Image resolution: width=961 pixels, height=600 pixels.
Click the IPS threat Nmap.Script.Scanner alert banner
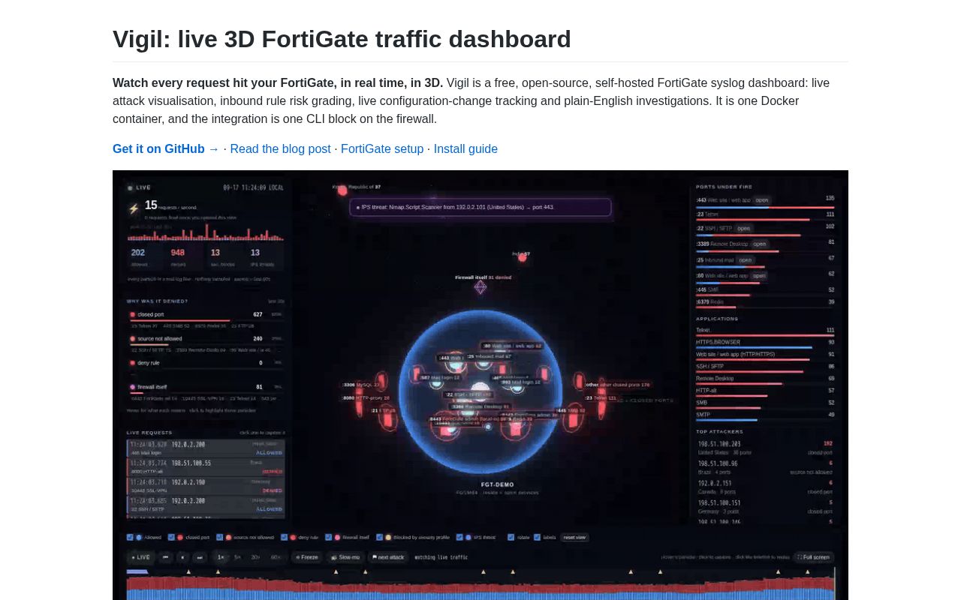click(x=480, y=207)
